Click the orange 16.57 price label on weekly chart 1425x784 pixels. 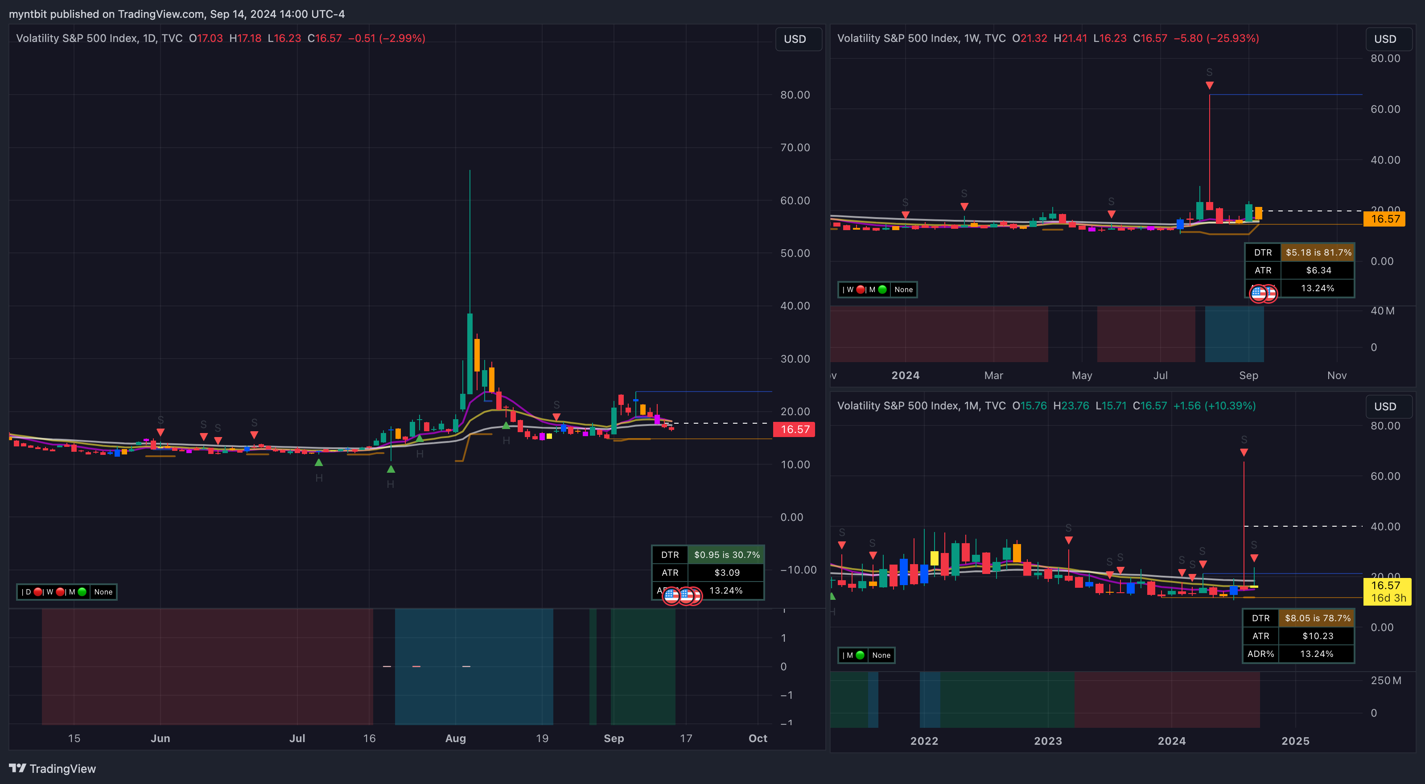pyautogui.click(x=1384, y=219)
